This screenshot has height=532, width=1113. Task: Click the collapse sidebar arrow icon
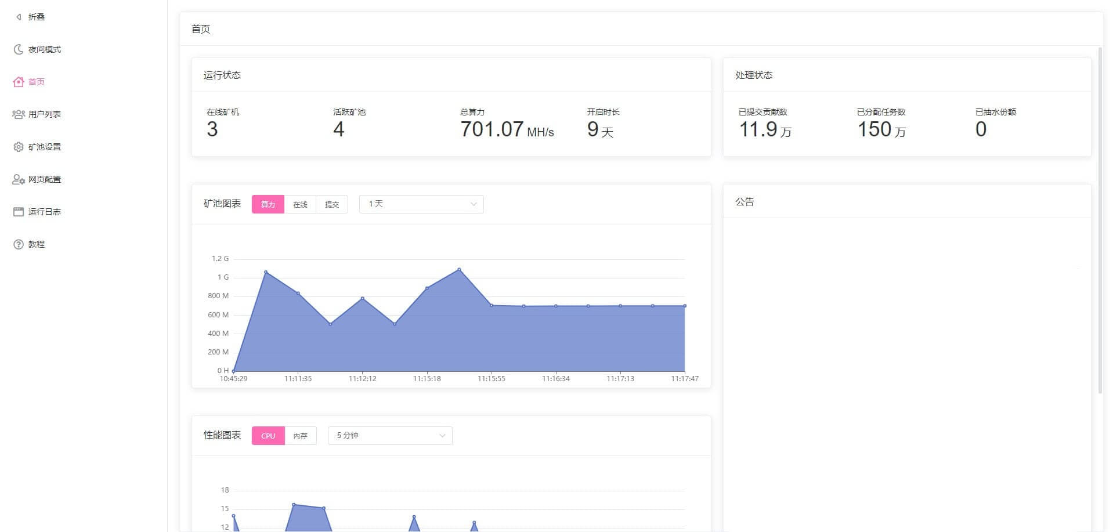coord(19,17)
